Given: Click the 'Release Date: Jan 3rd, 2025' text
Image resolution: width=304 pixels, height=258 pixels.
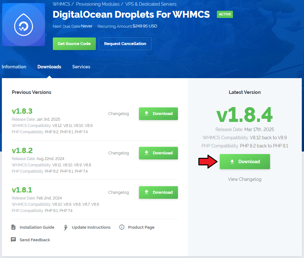Looking at the screenshot, I should click(36, 119).
